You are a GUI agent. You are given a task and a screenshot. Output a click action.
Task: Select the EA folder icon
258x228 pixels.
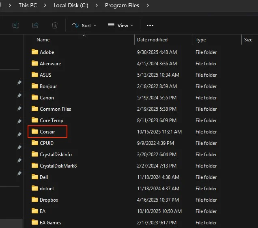[x=35, y=211]
